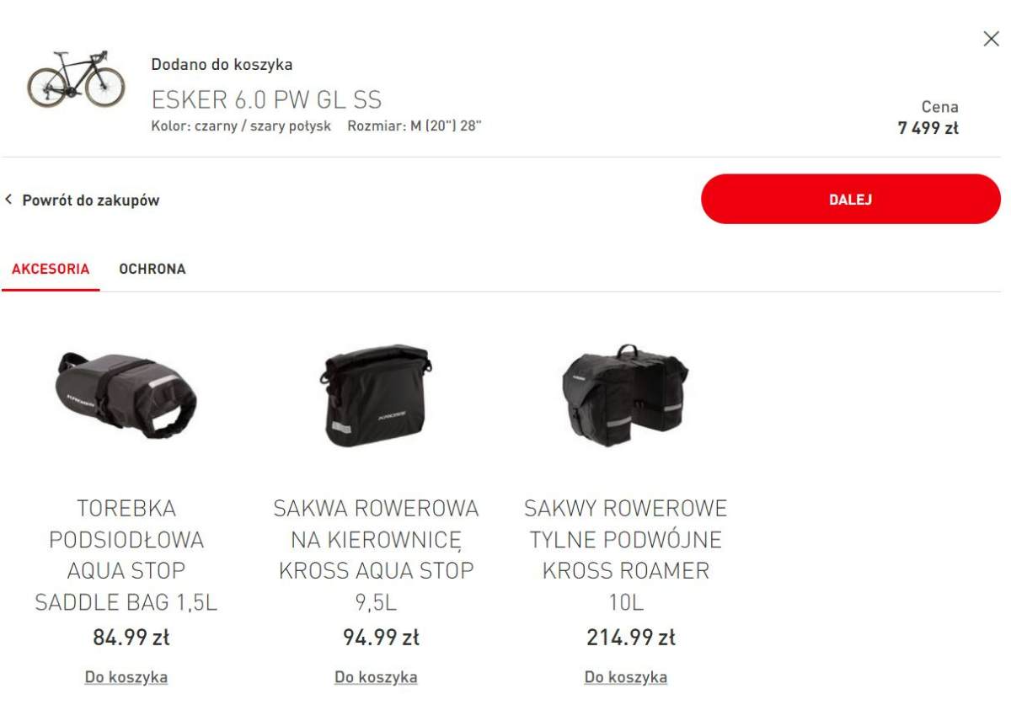Click the 214.99 zł price
This screenshot has width=1011, height=705.
630,638
